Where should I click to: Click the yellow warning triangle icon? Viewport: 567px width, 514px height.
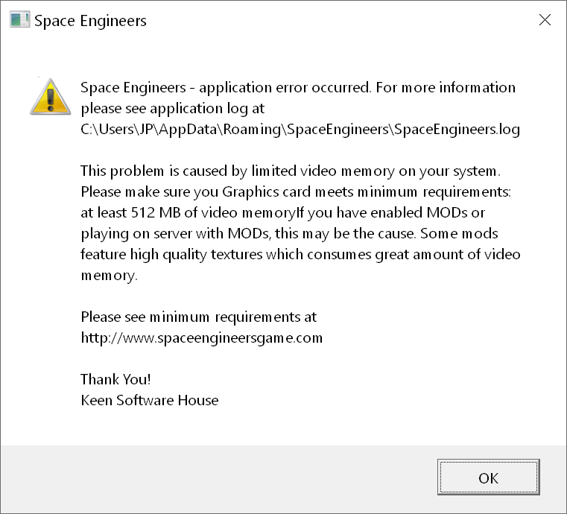pos(49,96)
